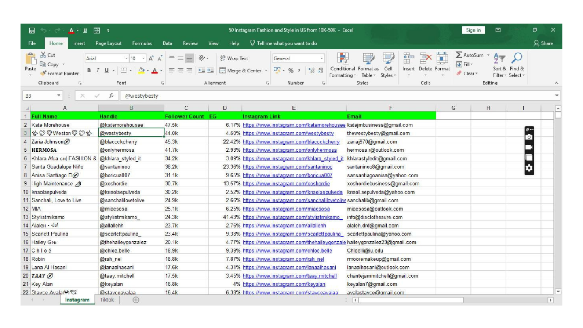583x328 pixels.
Task: Open the General number format dropdown
Action: pyautogui.click(x=322, y=58)
